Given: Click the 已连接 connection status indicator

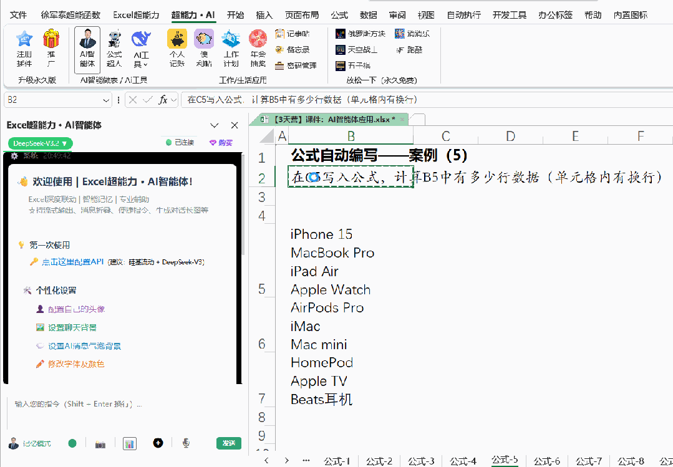Looking at the screenshot, I should tap(180, 143).
